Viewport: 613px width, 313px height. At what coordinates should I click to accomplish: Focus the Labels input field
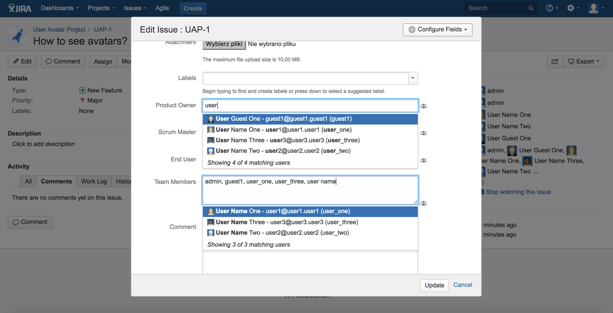pos(305,78)
